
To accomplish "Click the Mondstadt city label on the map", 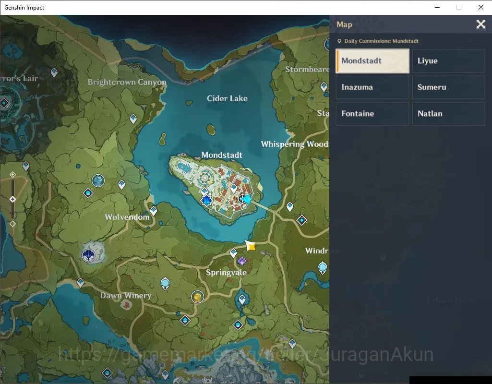I will point(222,155).
